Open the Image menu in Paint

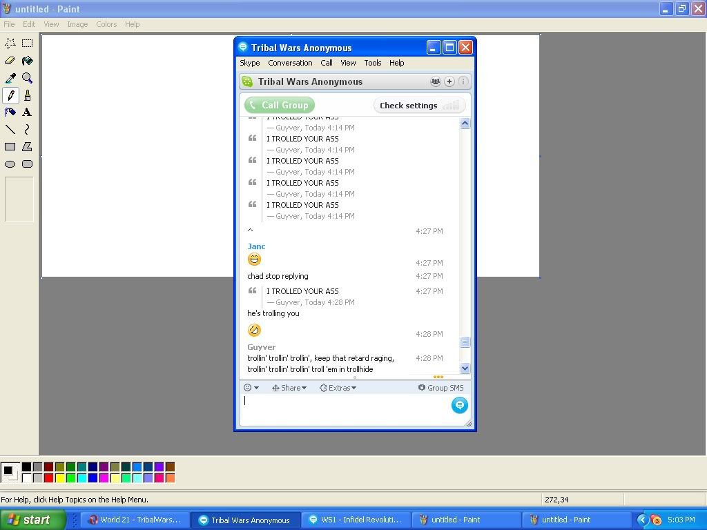click(x=77, y=24)
